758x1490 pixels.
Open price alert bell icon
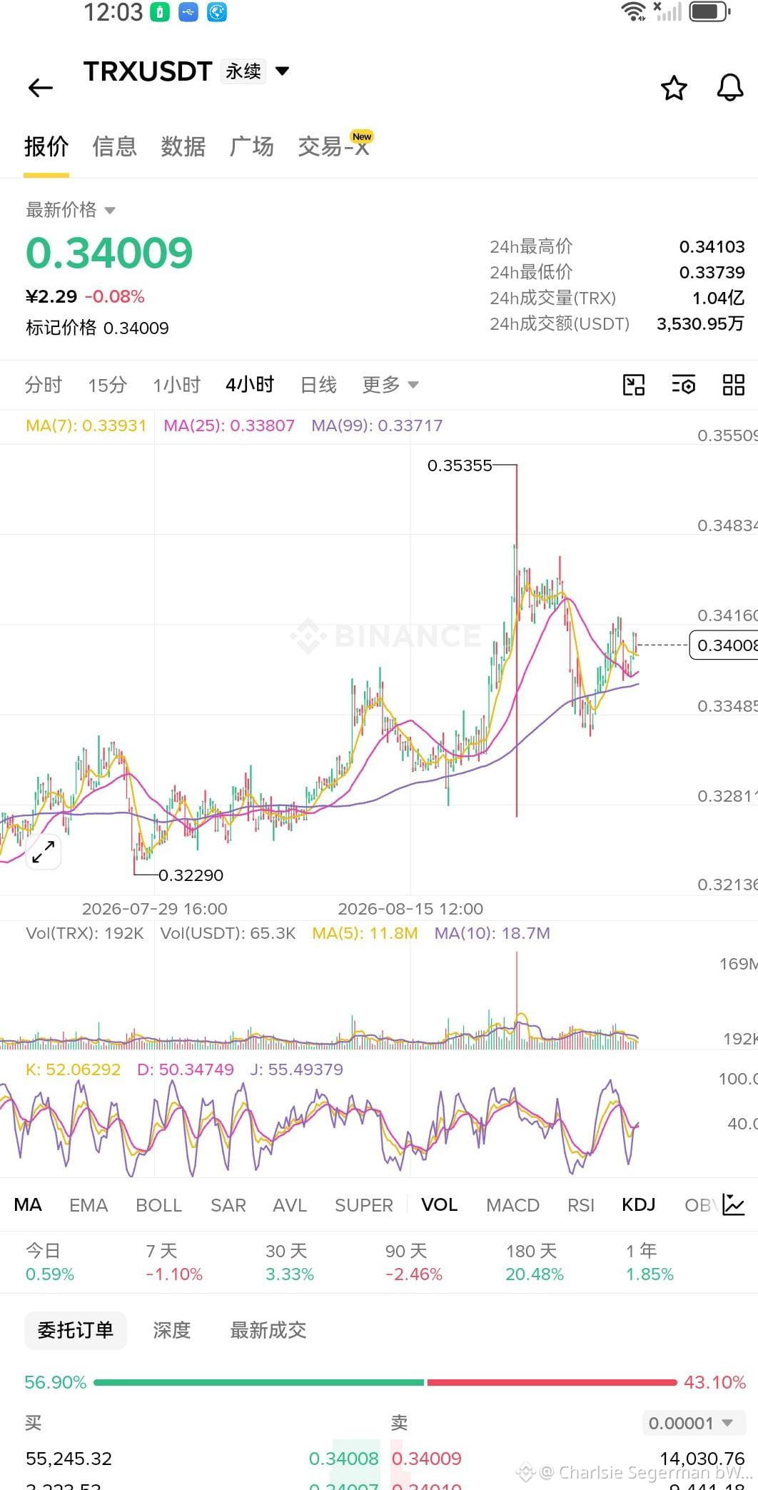(x=730, y=88)
